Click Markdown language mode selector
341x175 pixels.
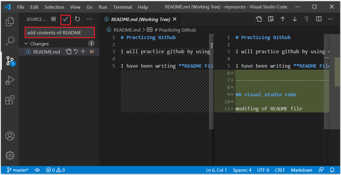pyautogui.click(x=302, y=170)
